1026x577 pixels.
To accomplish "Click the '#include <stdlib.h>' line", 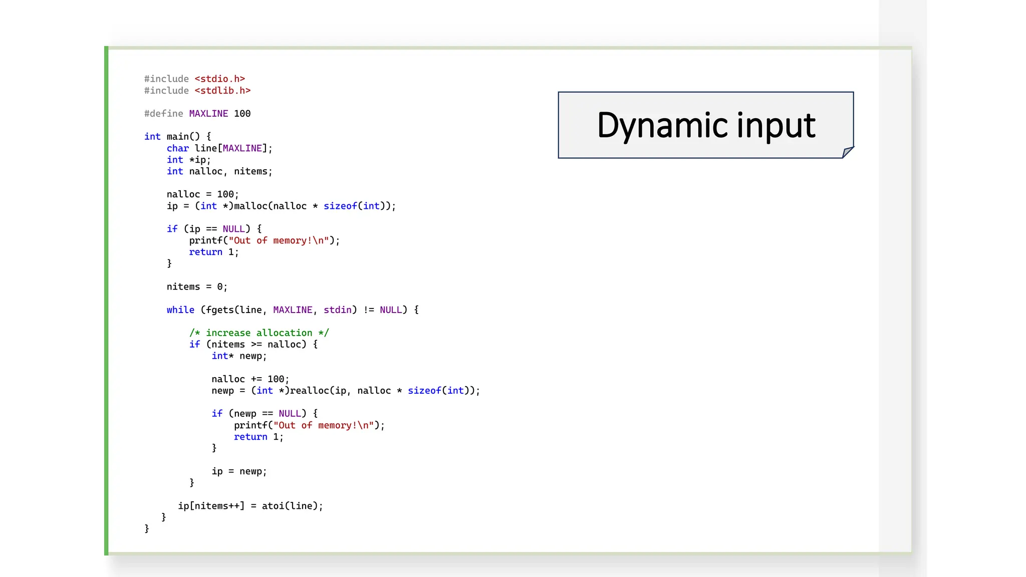I will pyautogui.click(x=197, y=91).
